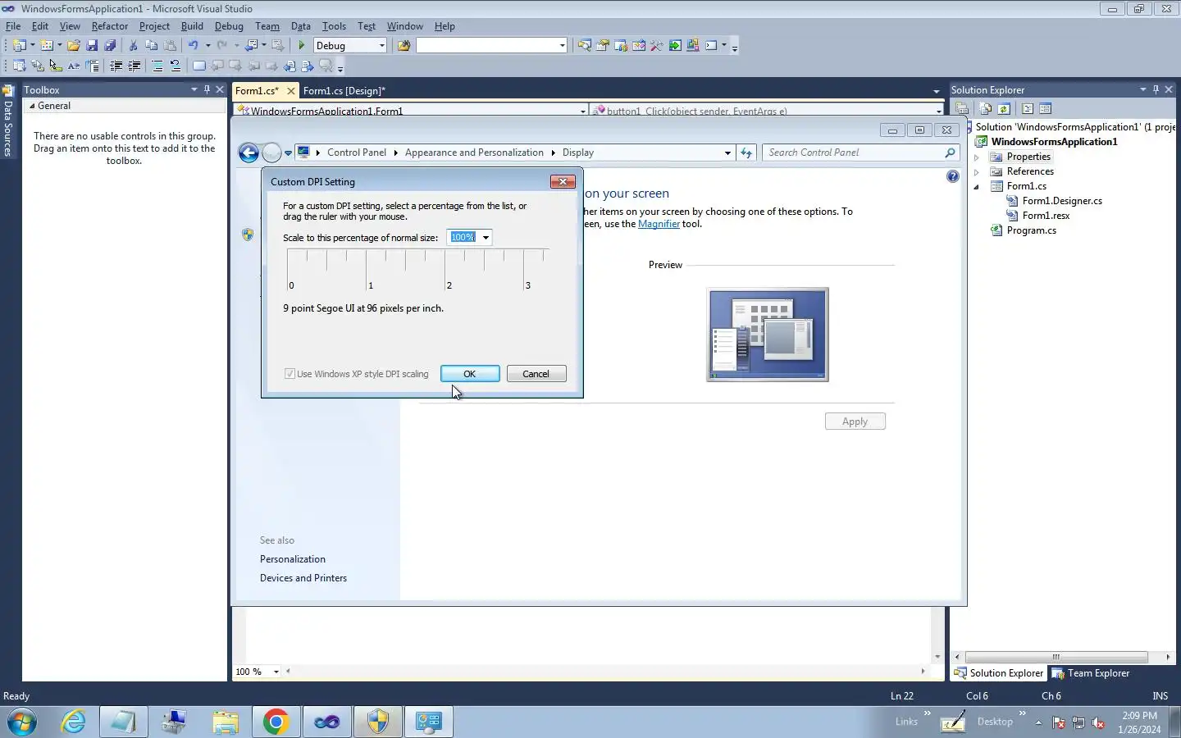Collapse the General group in Toolbox
Viewport: 1181px width, 738px height.
coord(32,106)
